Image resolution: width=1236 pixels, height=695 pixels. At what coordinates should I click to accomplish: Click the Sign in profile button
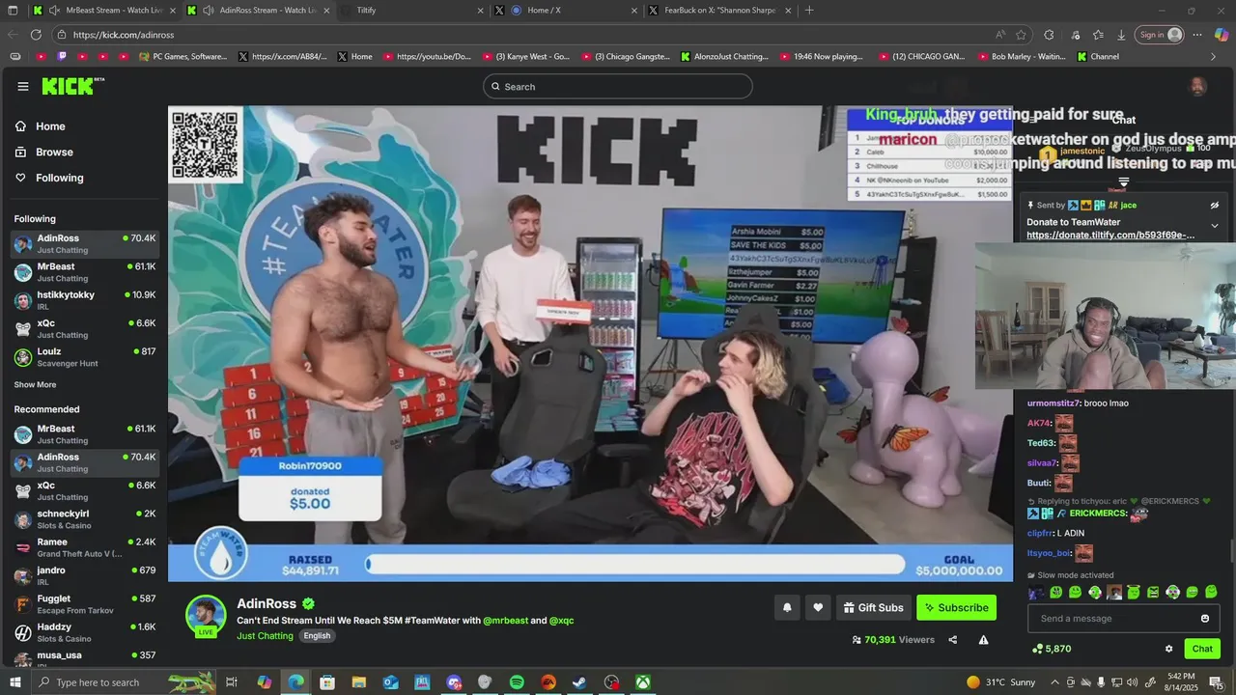click(x=1159, y=35)
